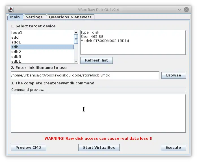Image resolution: width=197 pixels, height=162 pixels.
Task: Click the device list scroll down arrow
Action: 76,61
